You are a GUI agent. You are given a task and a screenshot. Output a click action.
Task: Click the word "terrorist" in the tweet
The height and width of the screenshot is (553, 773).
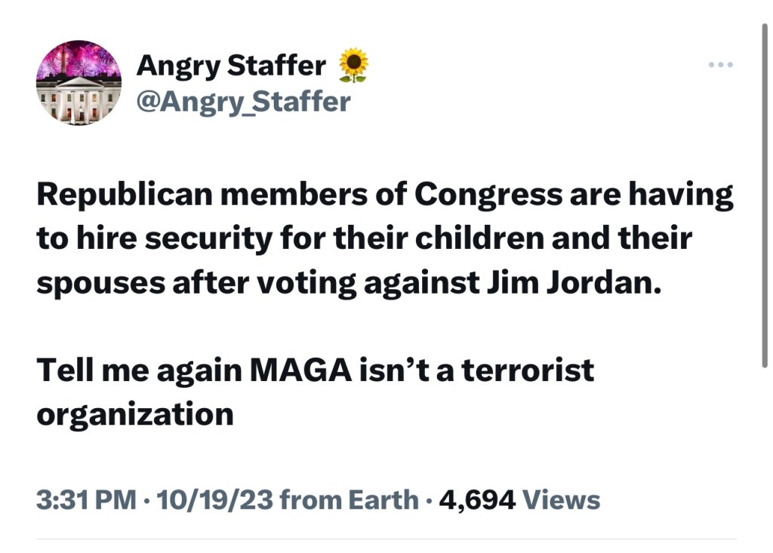[528, 370]
